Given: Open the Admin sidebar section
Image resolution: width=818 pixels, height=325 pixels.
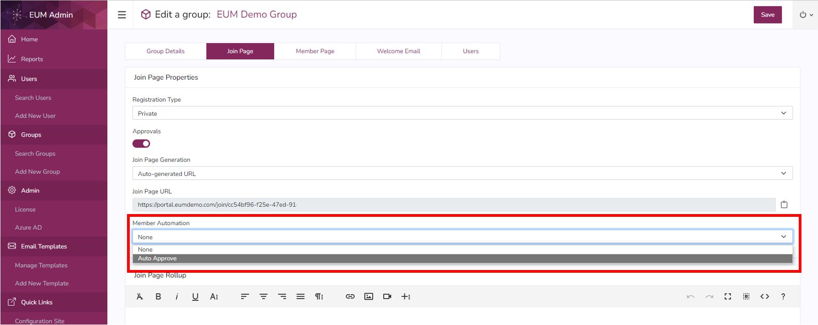Looking at the screenshot, I should click(x=54, y=190).
